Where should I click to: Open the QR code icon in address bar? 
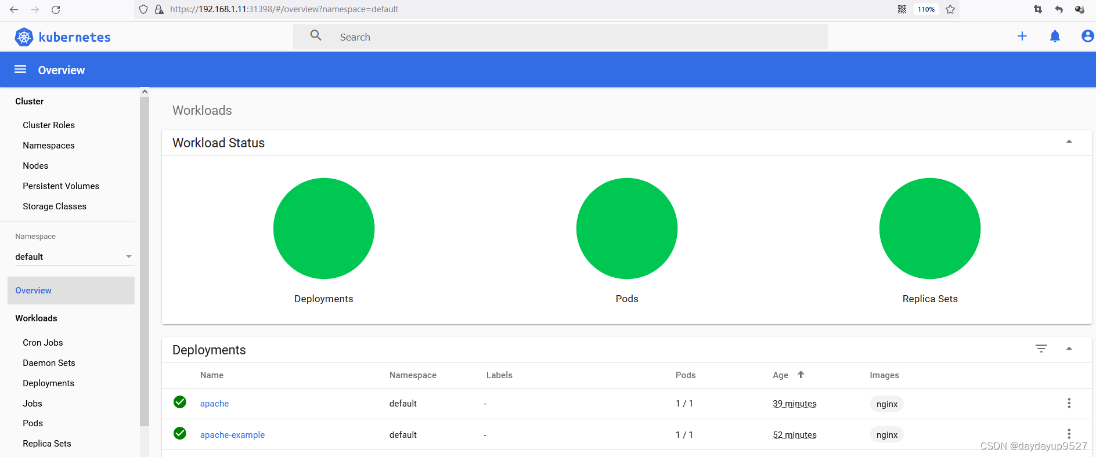(902, 9)
